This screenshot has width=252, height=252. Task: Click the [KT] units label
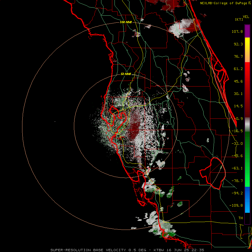239,19
